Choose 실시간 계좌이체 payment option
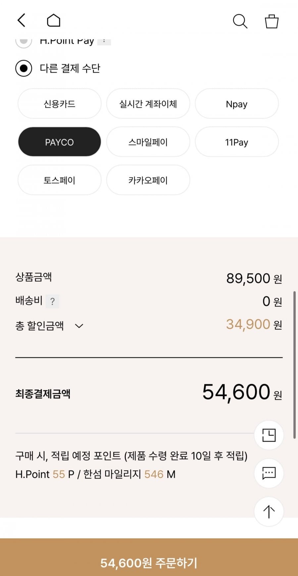This screenshot has width=298, height=576. (x=148, y=104)
